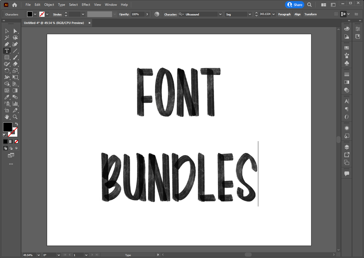Select the Zoom tool in the toolbar

(x=15, y=117)
